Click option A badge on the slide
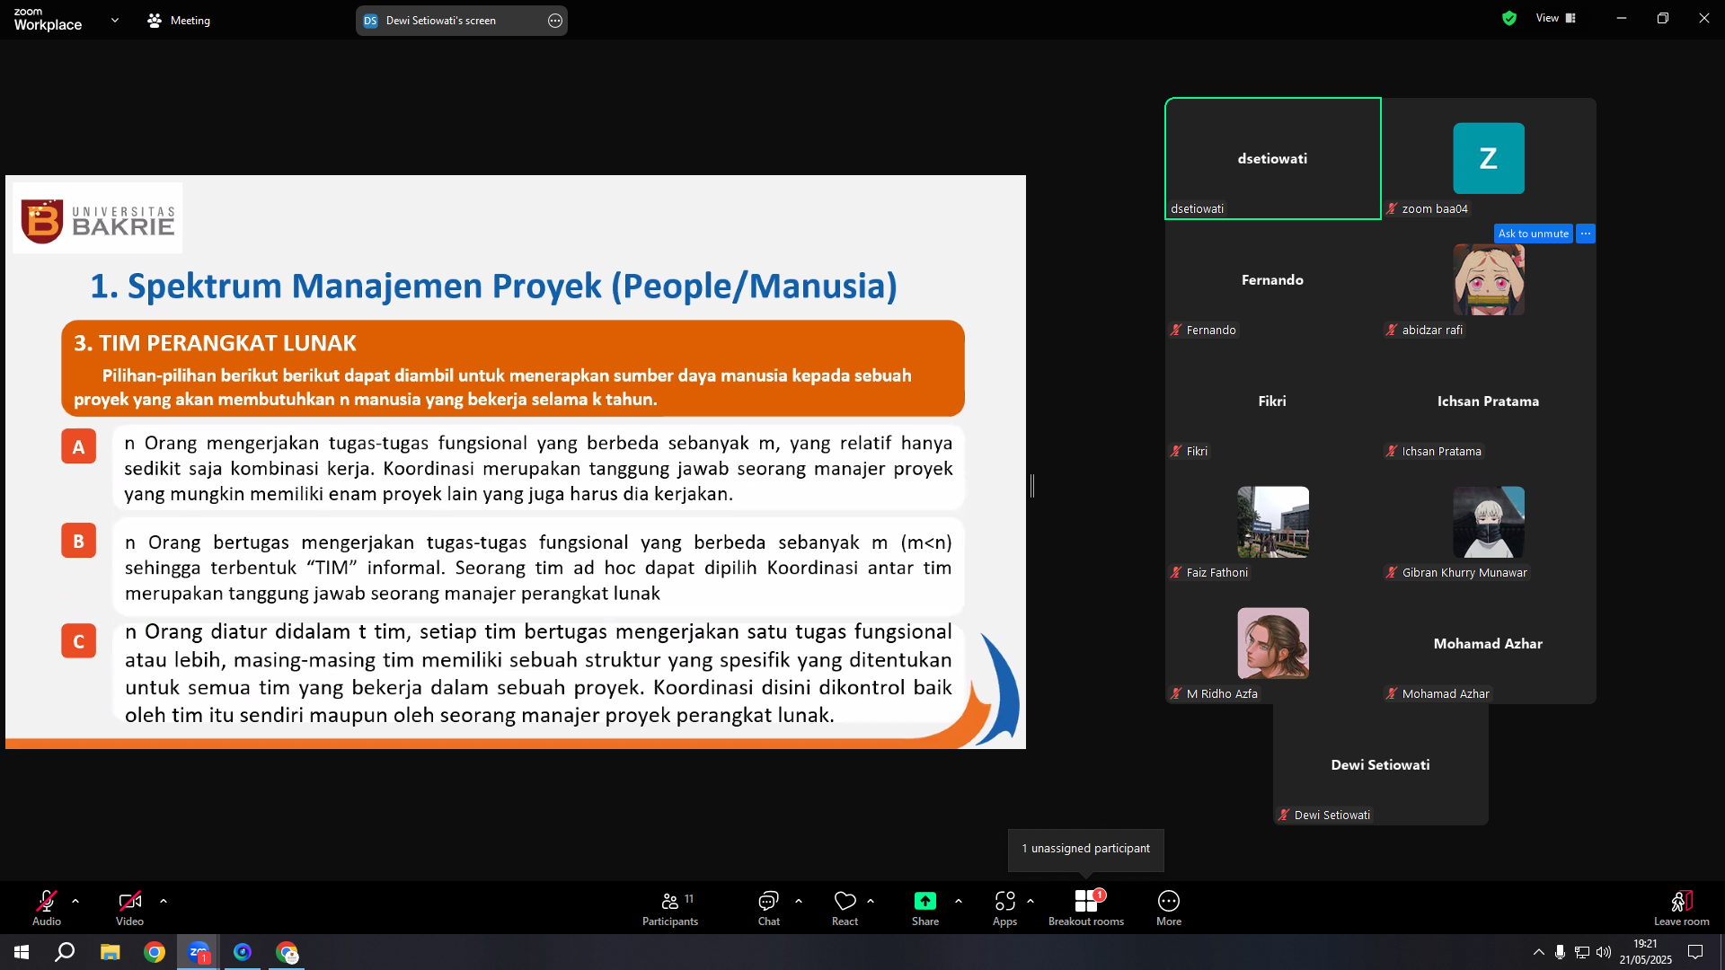 pyautogui.click(x=79, y=446)
